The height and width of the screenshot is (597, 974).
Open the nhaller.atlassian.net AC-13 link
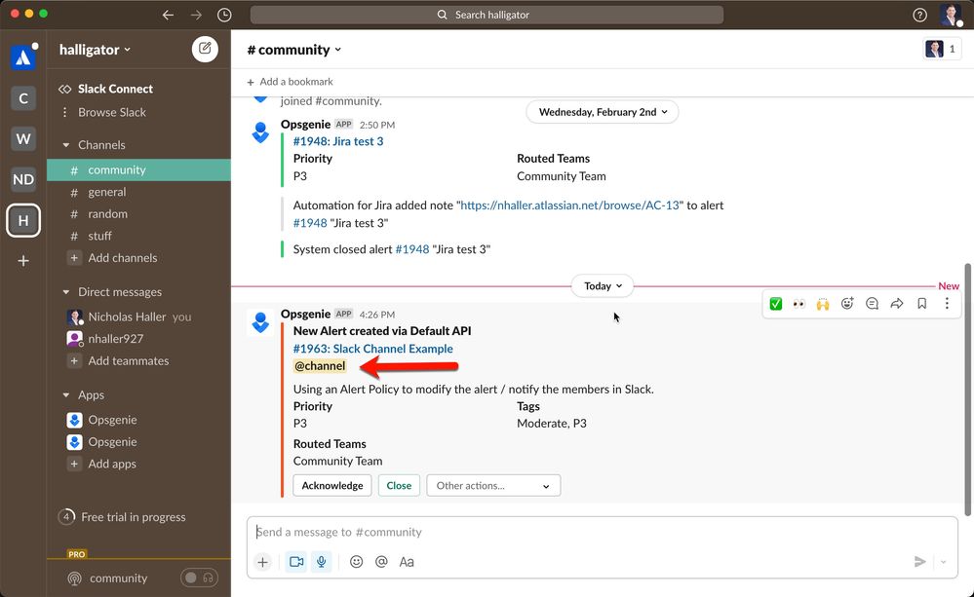click(569, 205)
